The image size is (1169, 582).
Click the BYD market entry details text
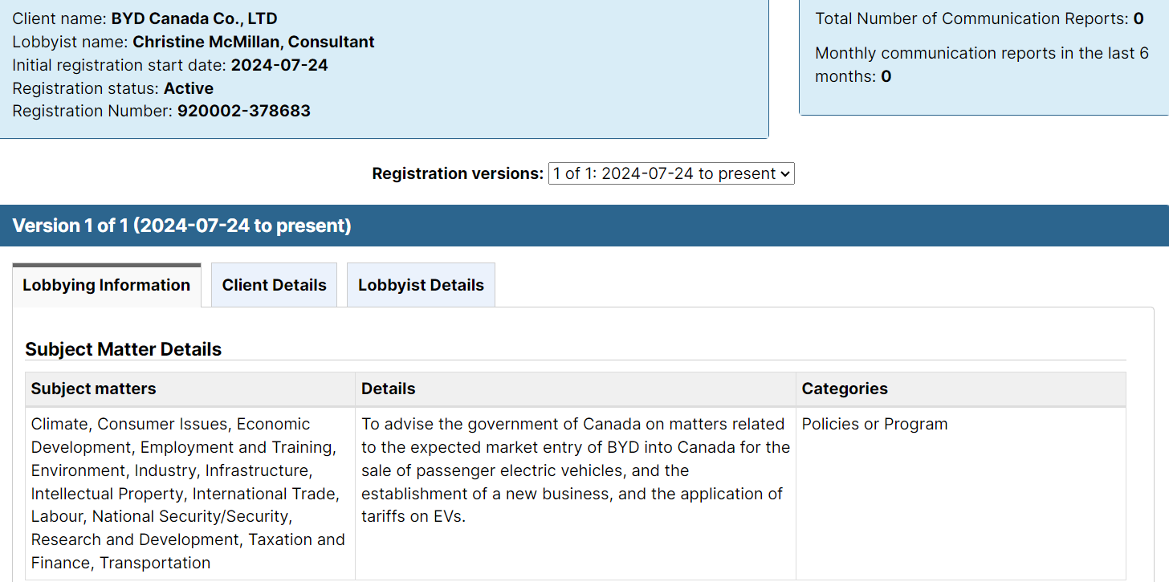[x=575, y=470]
